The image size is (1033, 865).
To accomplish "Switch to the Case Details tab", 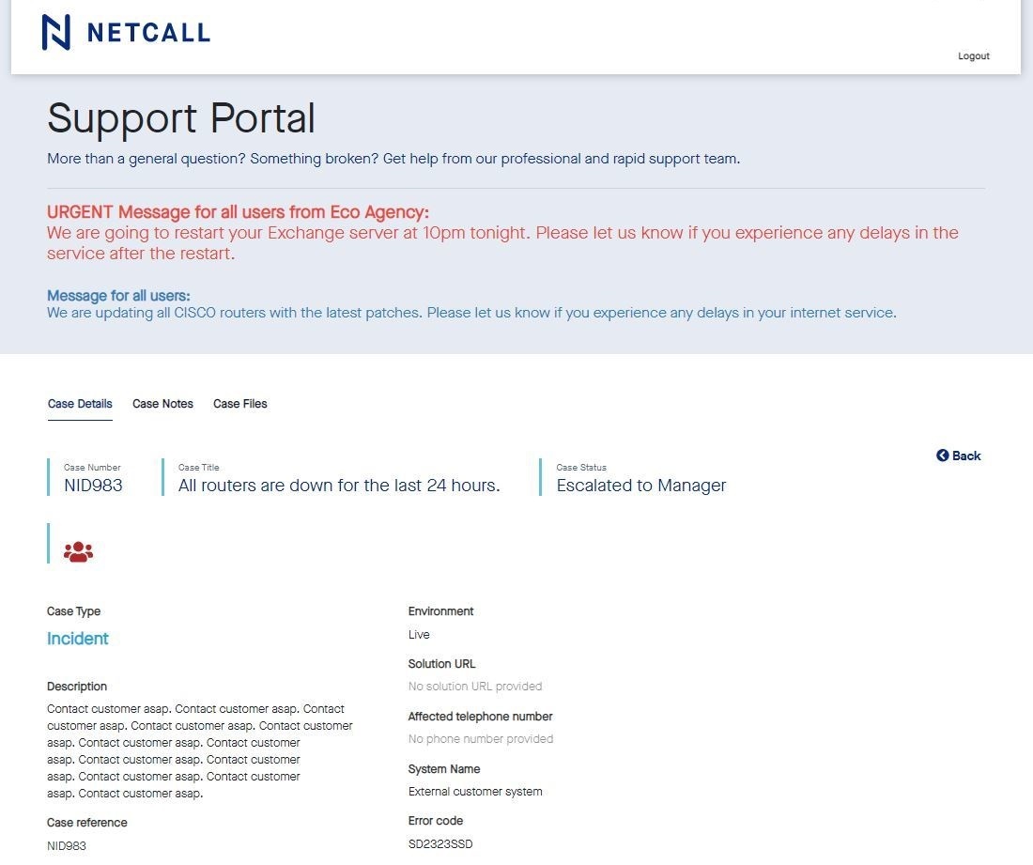I will [x=80, y=404].
